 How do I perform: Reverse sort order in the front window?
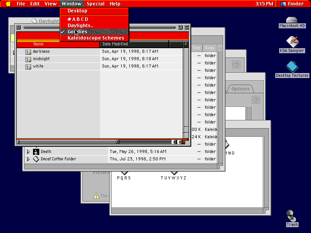coord(186,44)
